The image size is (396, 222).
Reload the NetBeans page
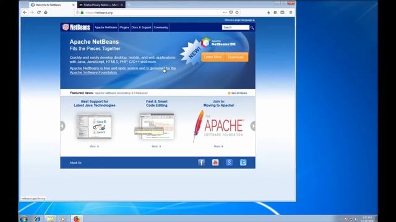tap(38, 12)
